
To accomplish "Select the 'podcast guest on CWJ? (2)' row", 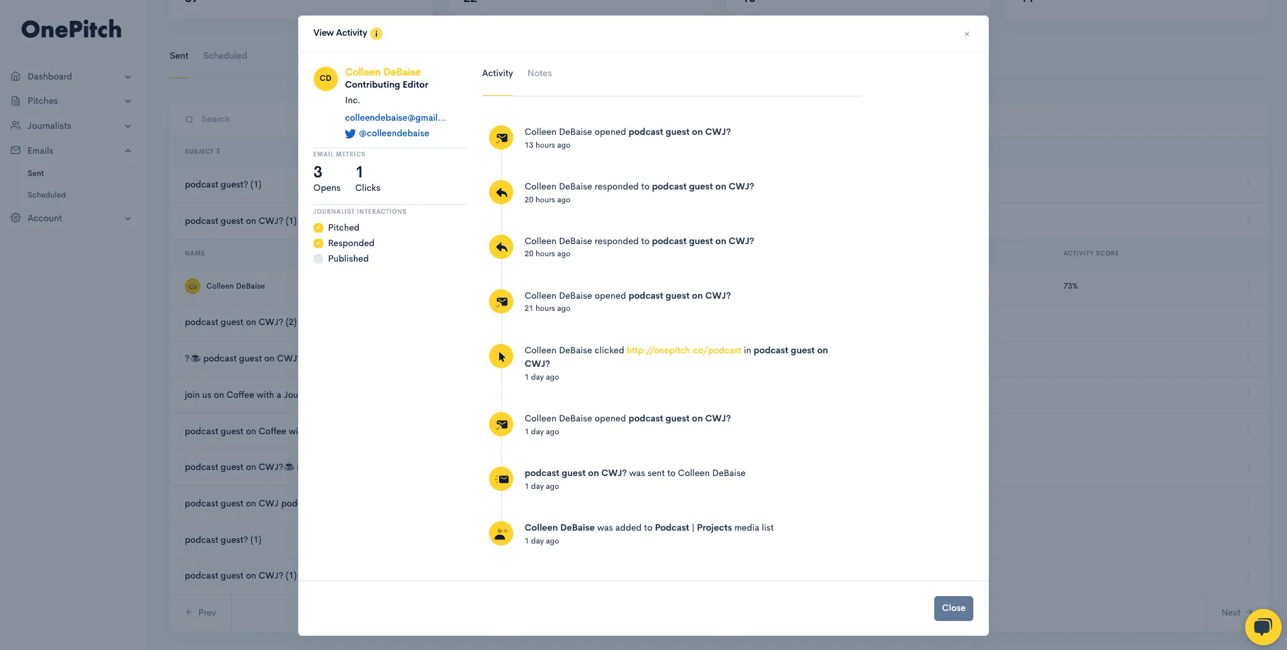I will pos(241,322).
